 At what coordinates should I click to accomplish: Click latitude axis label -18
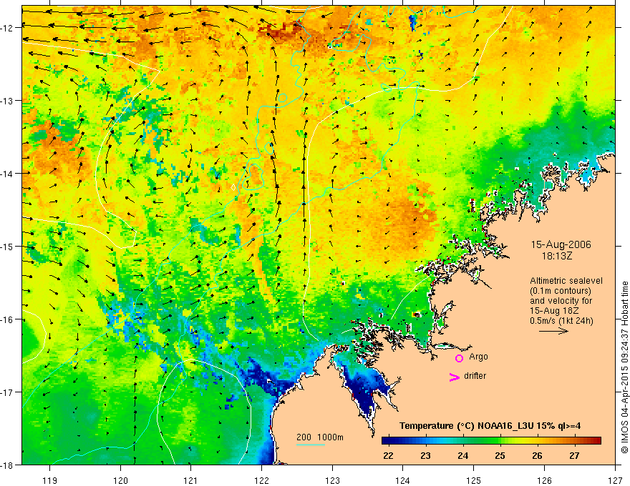click(x=7, y=465)
